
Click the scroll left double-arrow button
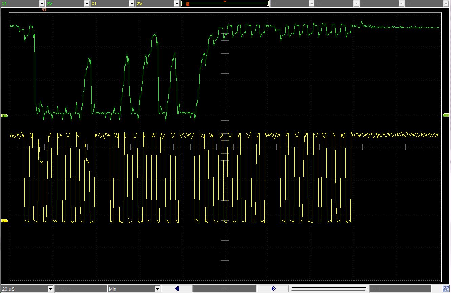tap(176, 289)
